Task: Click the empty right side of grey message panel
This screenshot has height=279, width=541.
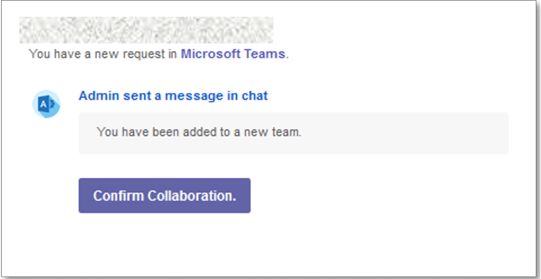Action: [x=407, y=133]
